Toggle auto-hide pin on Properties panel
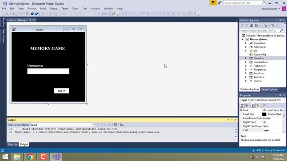 (x=280, y=95)
